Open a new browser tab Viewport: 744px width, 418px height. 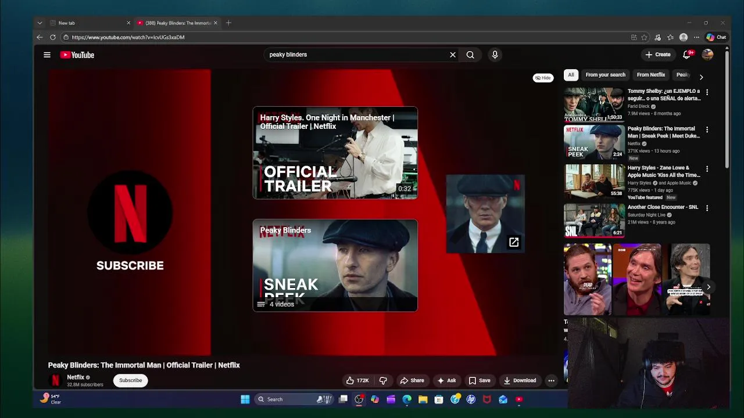tap(228, 23)
